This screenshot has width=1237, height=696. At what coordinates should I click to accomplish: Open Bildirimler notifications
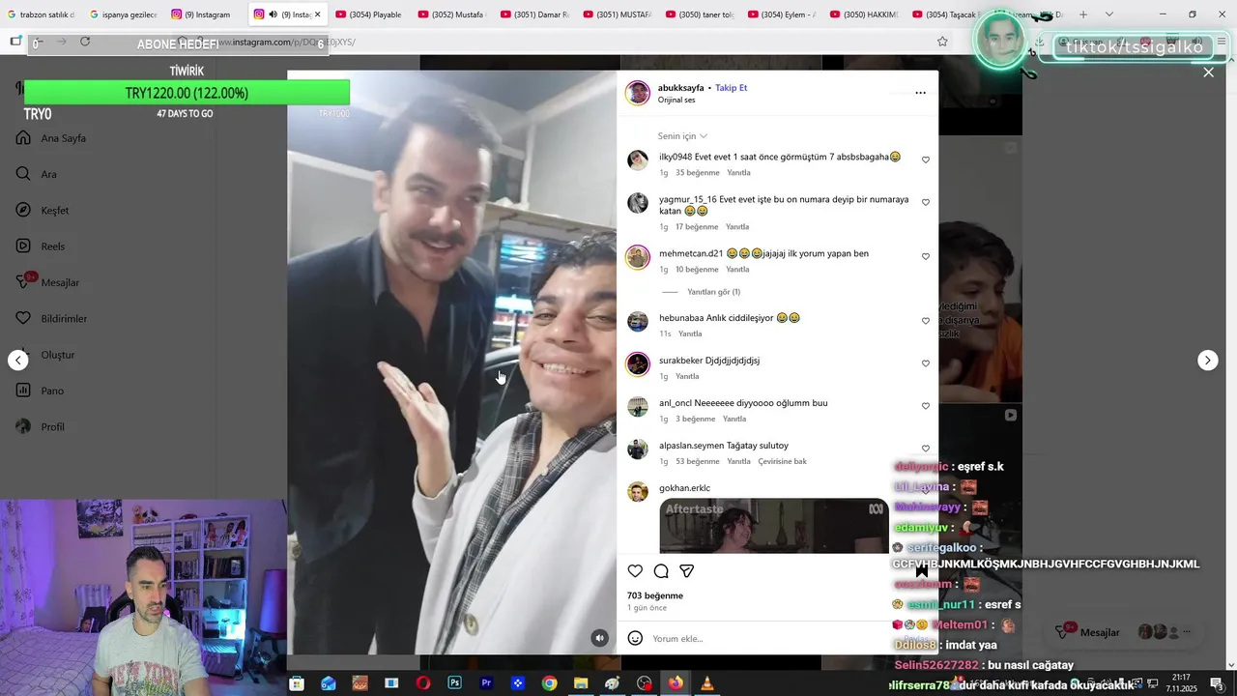click(x=51, y=318)
